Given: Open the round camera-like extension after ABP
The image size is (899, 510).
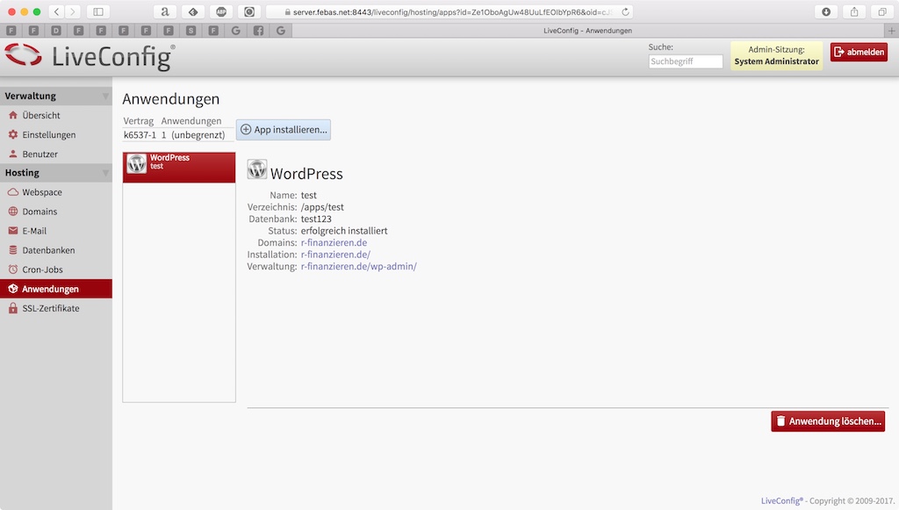Looking at the screenshot, I should 249,11.
